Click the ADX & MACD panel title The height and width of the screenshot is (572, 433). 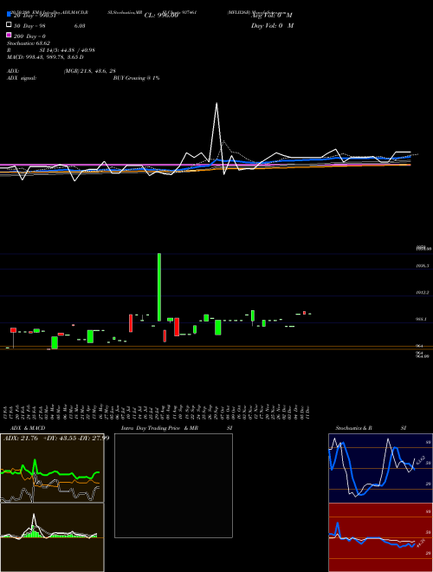coord(28,428)
